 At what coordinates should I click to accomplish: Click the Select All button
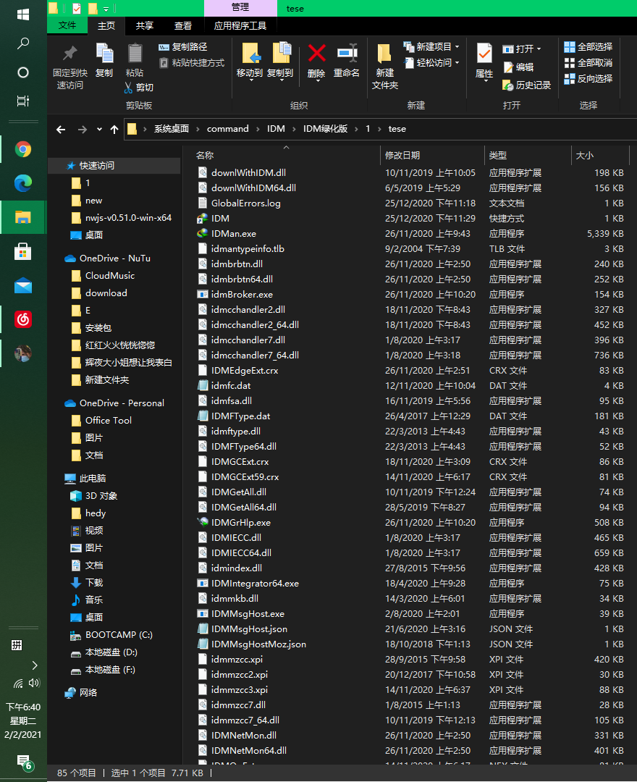[588, 46]
